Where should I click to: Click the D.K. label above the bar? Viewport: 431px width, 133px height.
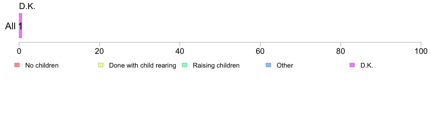(27, 7)
